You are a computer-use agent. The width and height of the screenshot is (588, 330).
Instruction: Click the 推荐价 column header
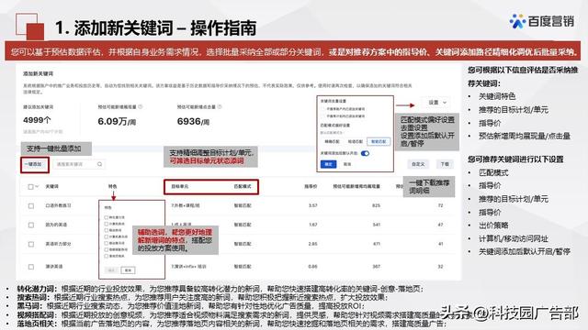coord(311,186)
